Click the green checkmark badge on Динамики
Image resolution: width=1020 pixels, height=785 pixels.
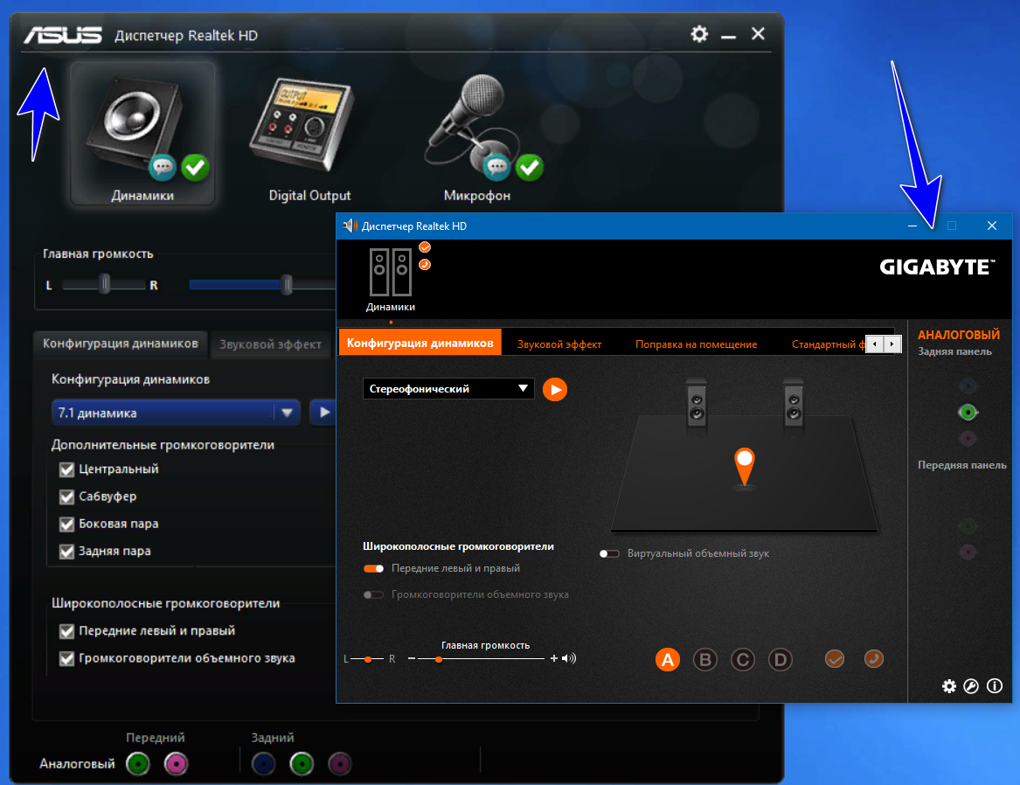195,168
